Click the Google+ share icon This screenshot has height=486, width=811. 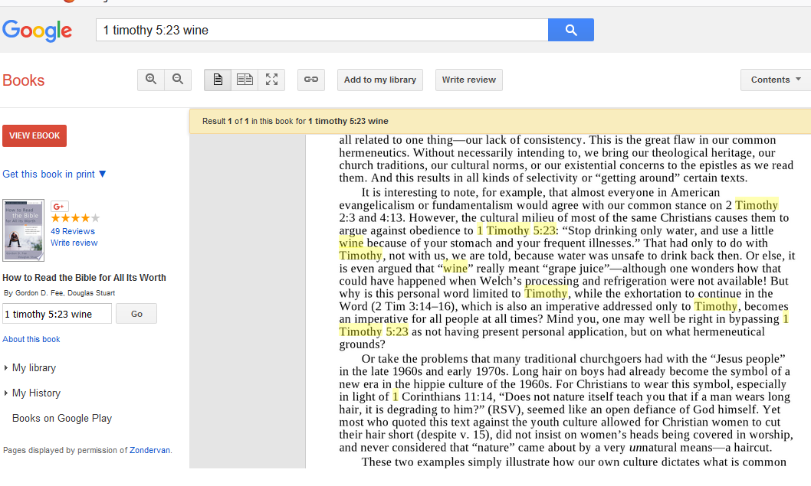tap(60, 207)
